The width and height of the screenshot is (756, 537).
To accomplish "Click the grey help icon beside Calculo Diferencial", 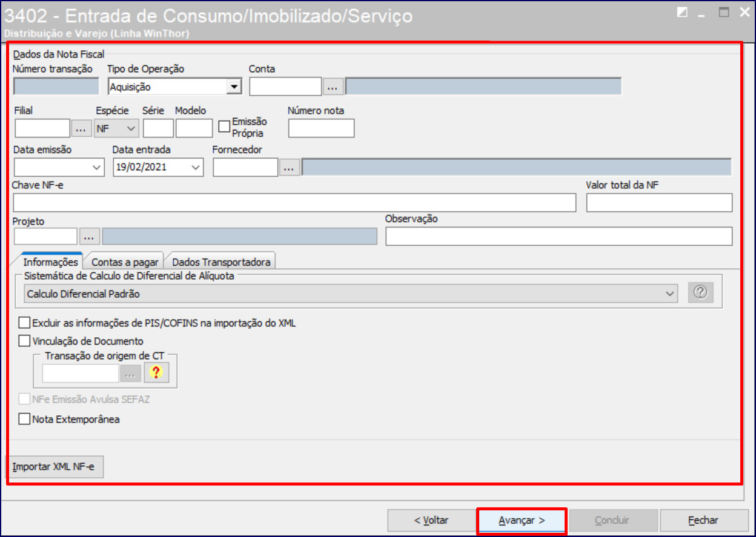I will pyautogui.click(x=701, y=293).
